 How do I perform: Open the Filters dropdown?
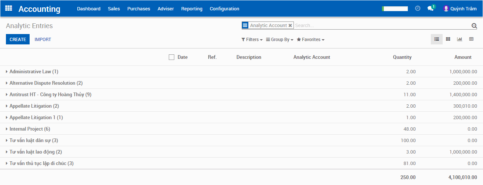pos(252,40)
